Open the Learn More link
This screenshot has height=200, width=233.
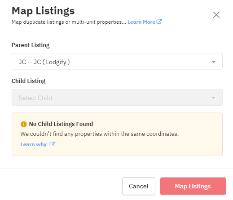[x=141, y=22]
